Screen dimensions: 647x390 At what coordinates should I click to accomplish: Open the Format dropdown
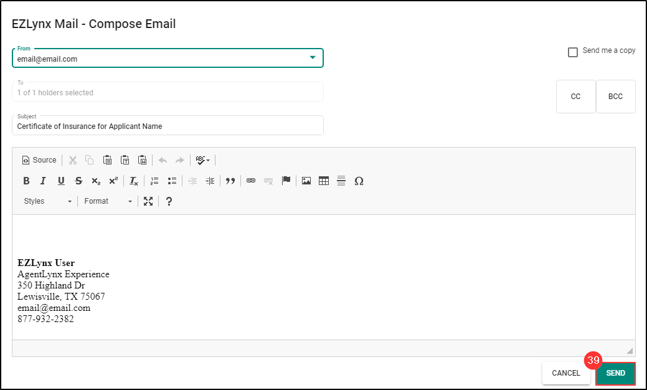pos(108,201)
